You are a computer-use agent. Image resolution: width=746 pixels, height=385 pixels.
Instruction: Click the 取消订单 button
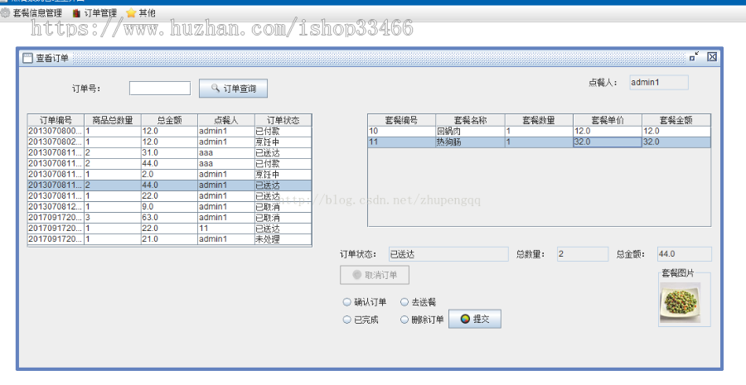375,275
